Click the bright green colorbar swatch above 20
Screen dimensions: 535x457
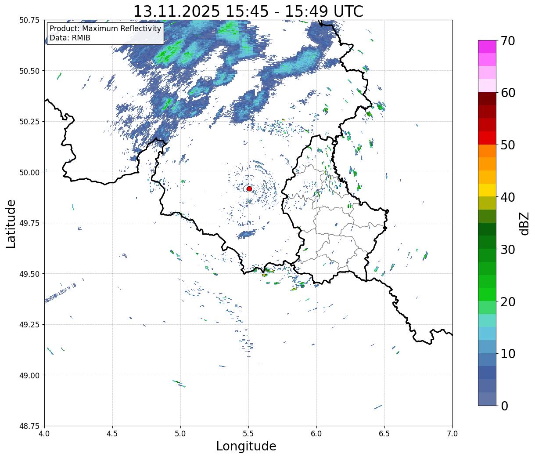click(x=487, y=294)
